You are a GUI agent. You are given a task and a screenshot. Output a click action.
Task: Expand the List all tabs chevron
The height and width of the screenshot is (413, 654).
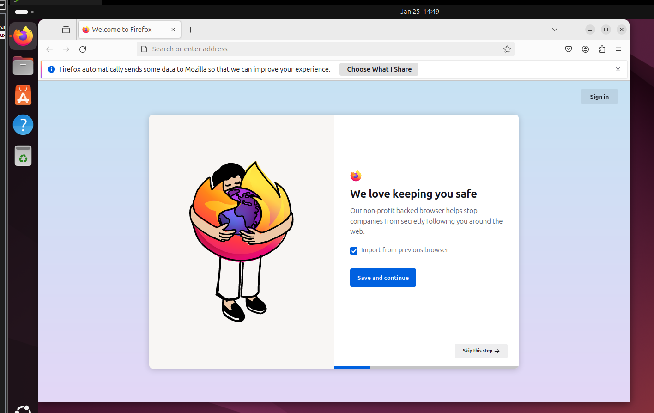tap(555, 30)
